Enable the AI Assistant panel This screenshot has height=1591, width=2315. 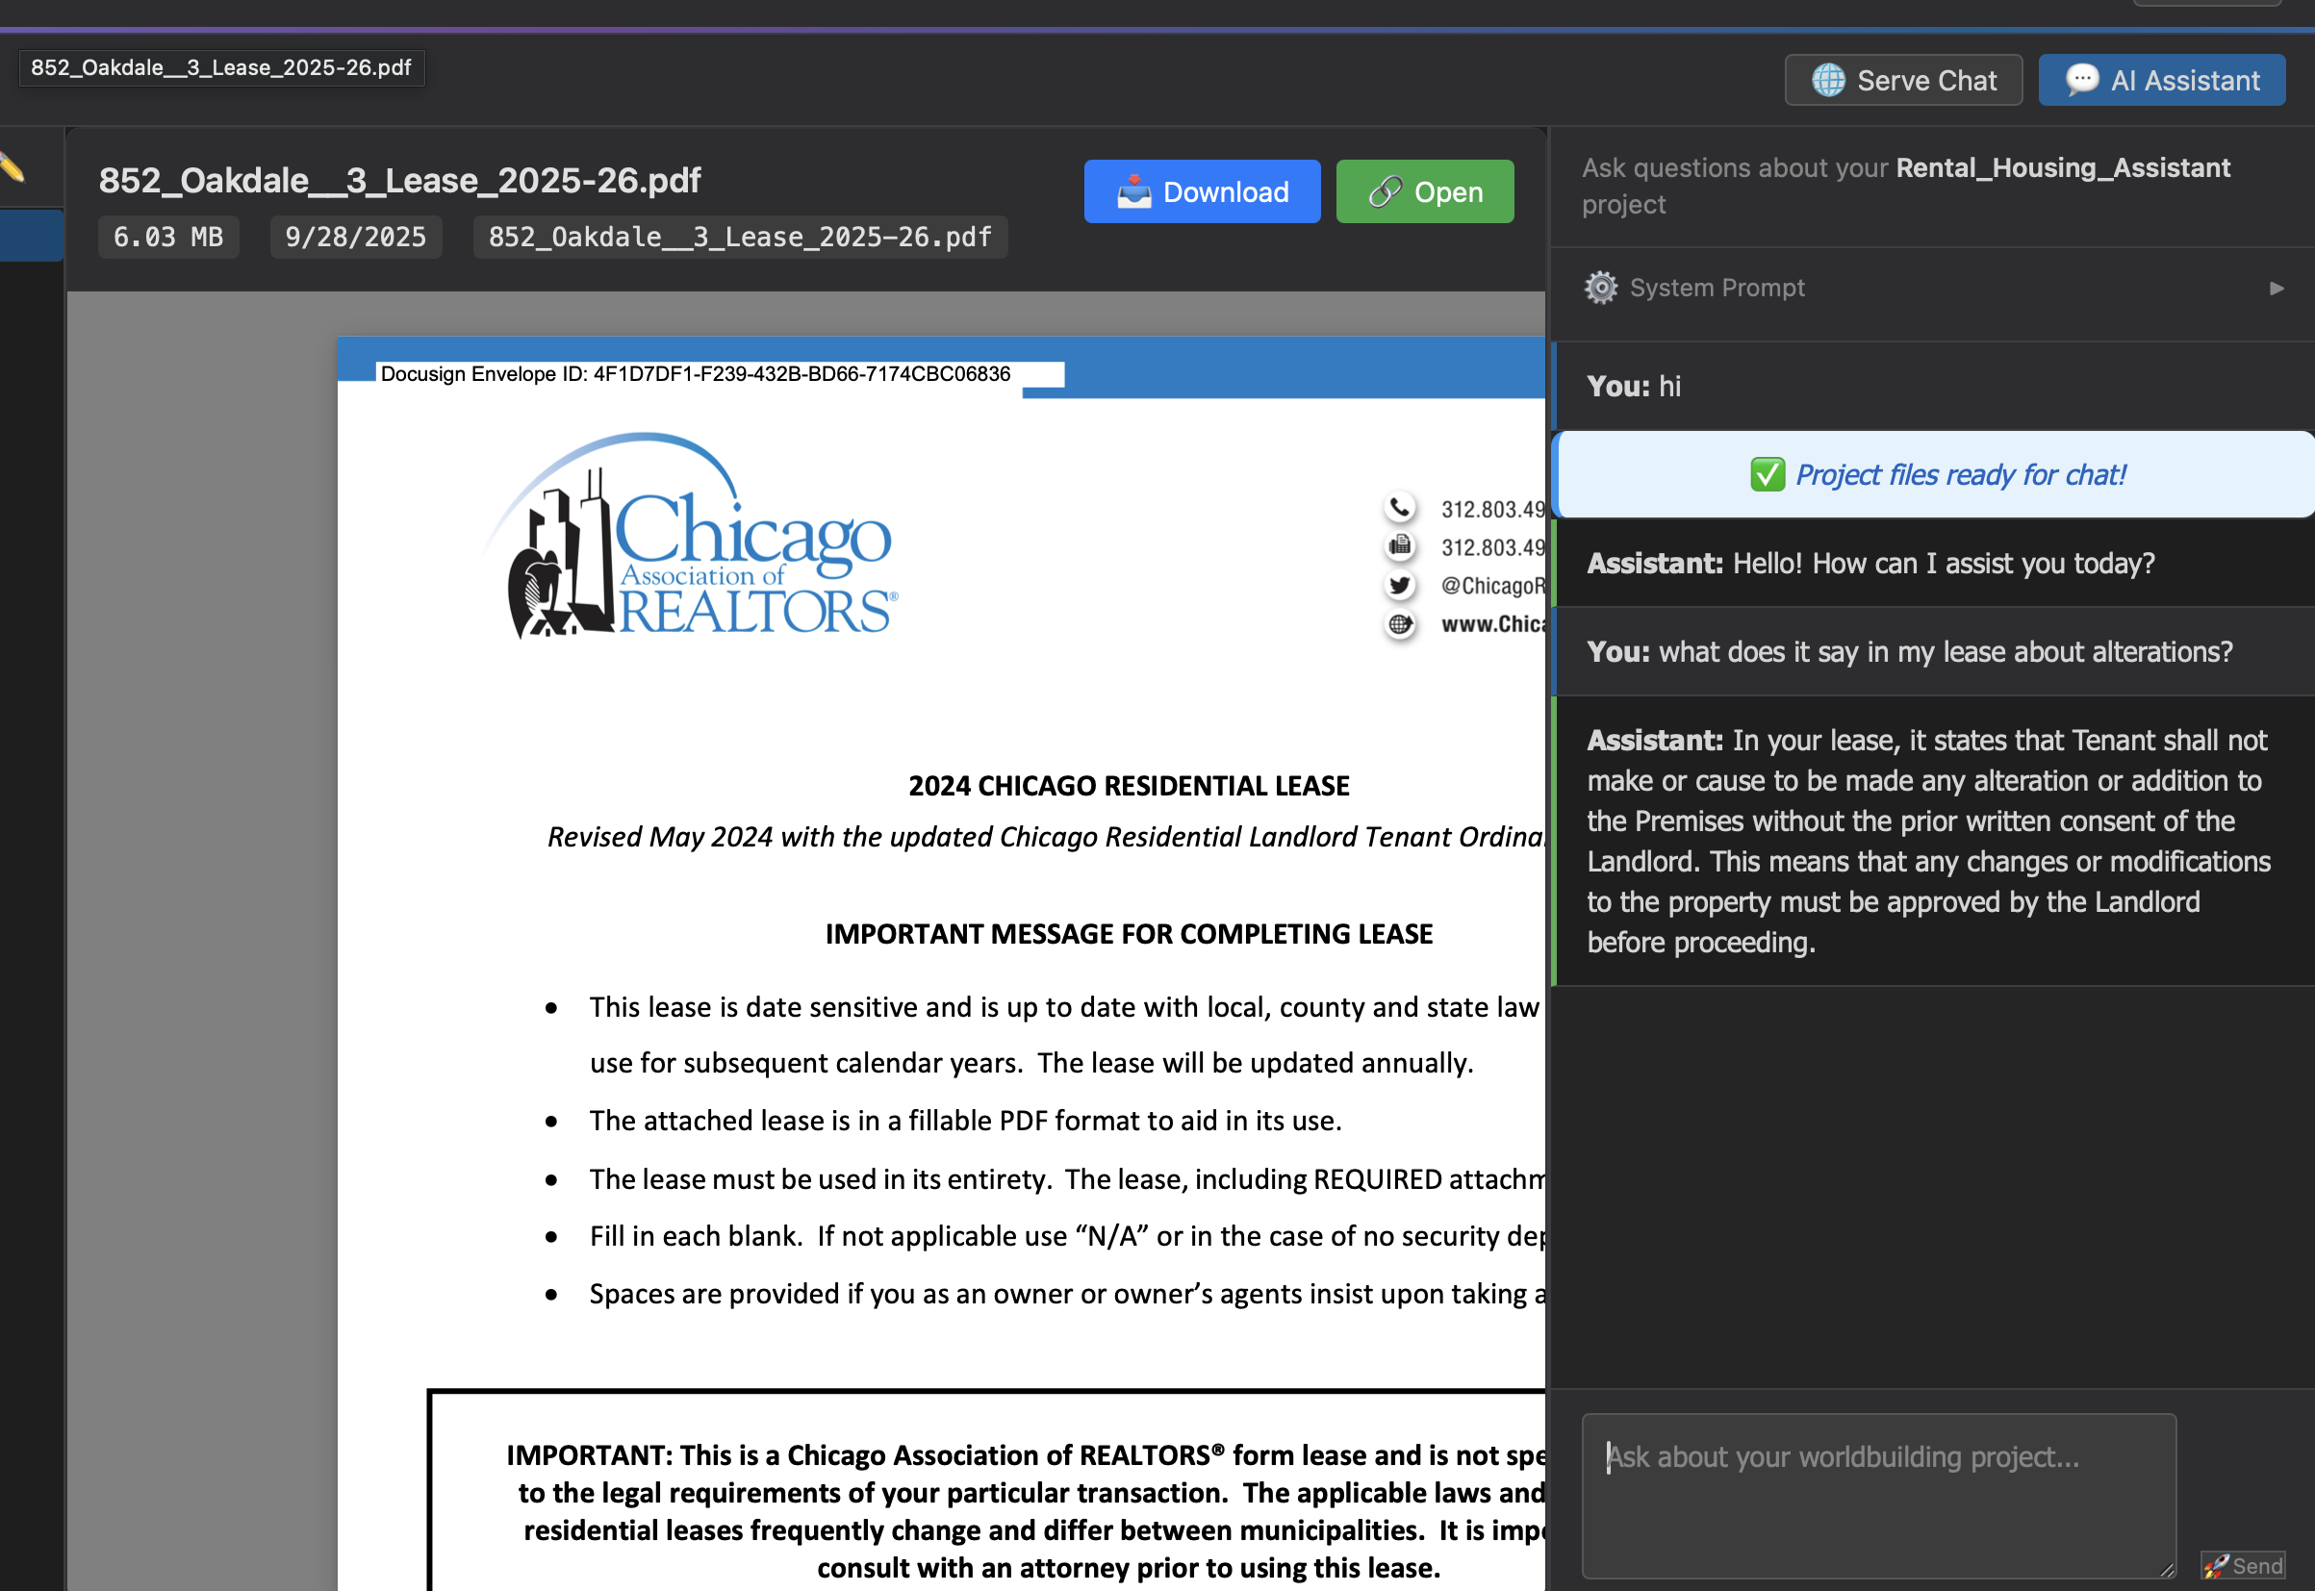pyautogui.click(x=2161, y=80)
